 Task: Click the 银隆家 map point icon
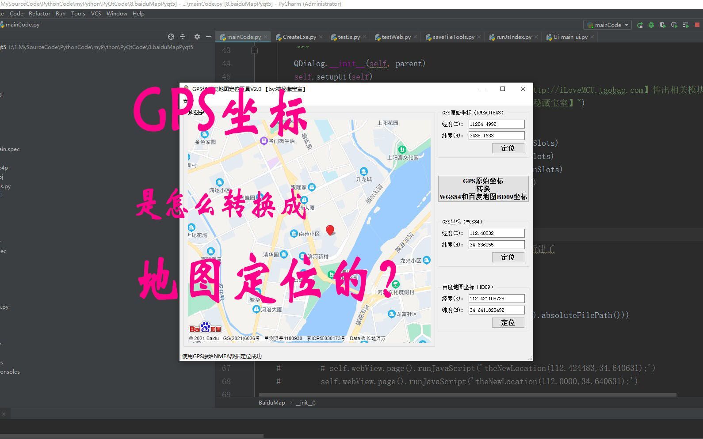click(x=312, y=187)
